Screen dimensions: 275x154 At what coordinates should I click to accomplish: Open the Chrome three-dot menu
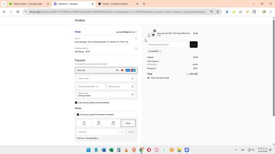point(271,12)
